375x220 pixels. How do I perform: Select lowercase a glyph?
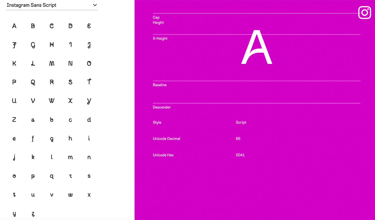(33, 120)
